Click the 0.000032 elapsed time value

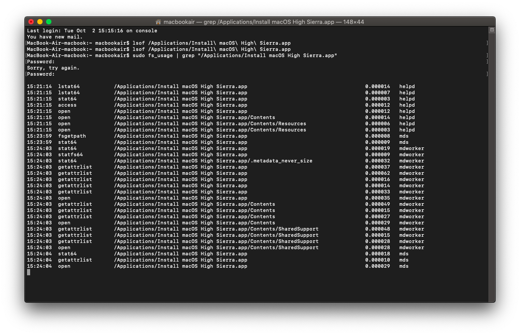(x=378, y=161)
